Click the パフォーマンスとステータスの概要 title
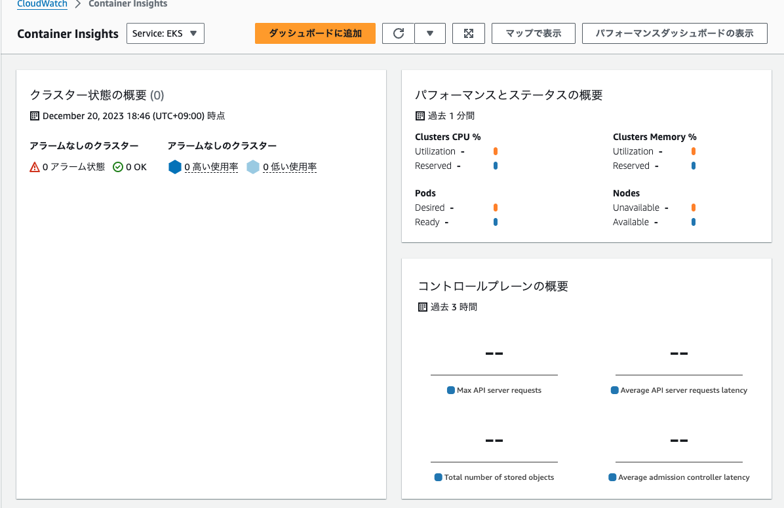This screenshot has height=508, width=784. 509,95
